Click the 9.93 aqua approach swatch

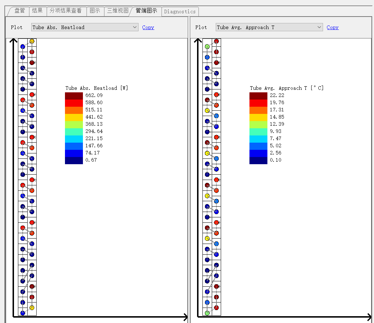[258, 131]
